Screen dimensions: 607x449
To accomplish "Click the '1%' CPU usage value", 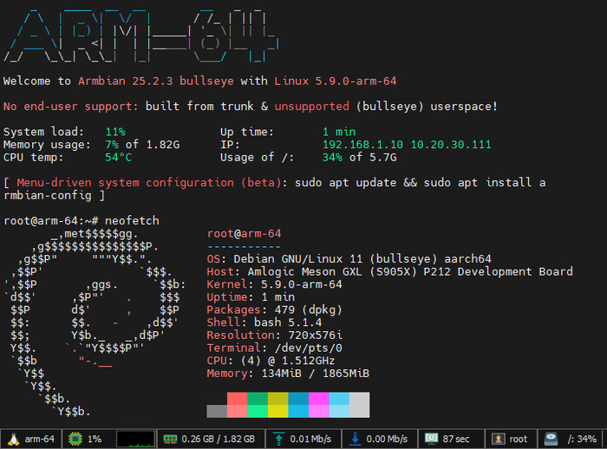I will click(95, 439).
